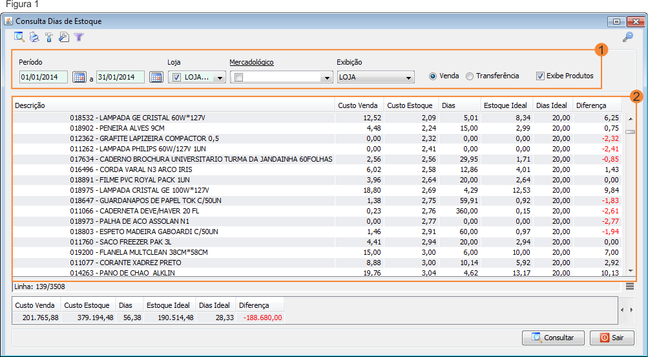Click the wrench settings page icon

point(64,38)
